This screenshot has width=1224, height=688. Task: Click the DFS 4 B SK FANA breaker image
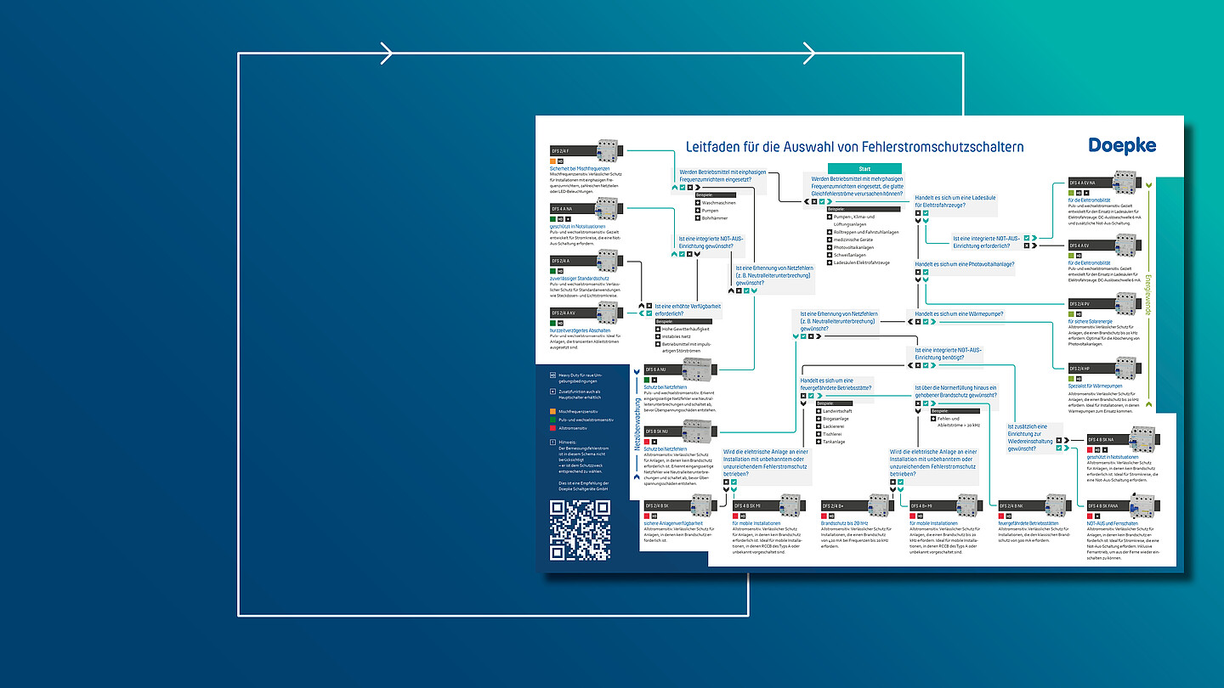pos(1144,506)
